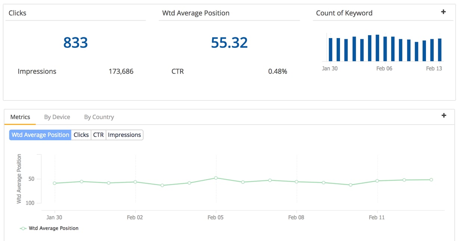Click the Jan 30 label under bar chart

[x=330, y=69]
